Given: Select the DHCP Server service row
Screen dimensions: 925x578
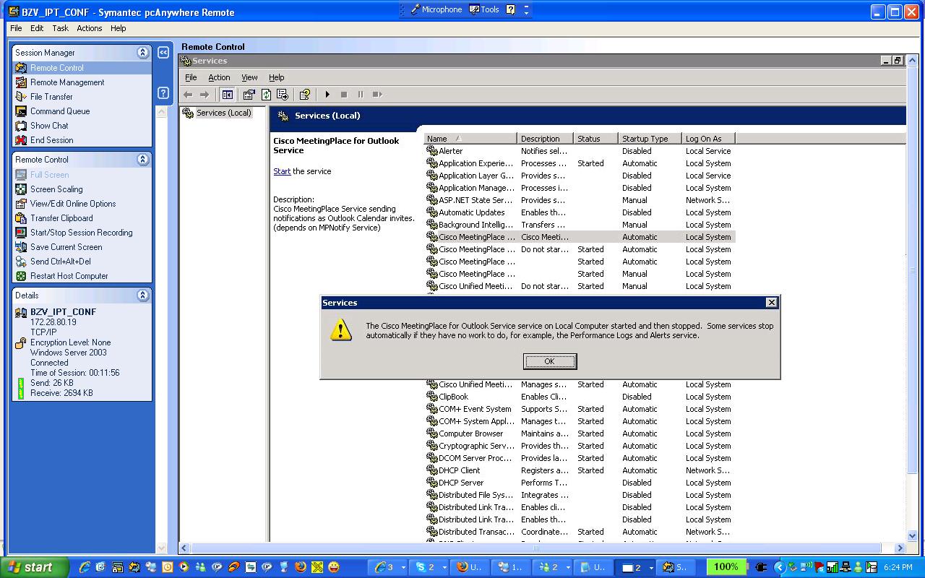Looking at the screenshot, I should point(580,483).
